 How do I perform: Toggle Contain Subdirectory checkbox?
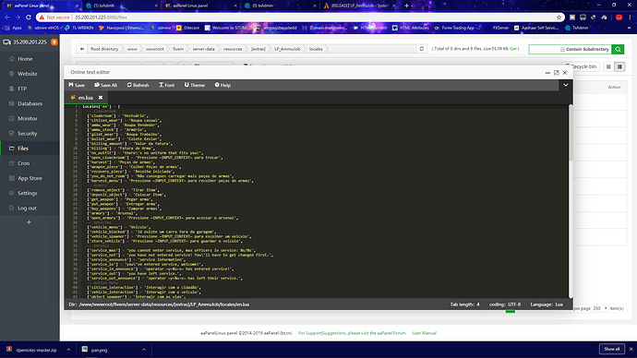(x=562, y=49)
